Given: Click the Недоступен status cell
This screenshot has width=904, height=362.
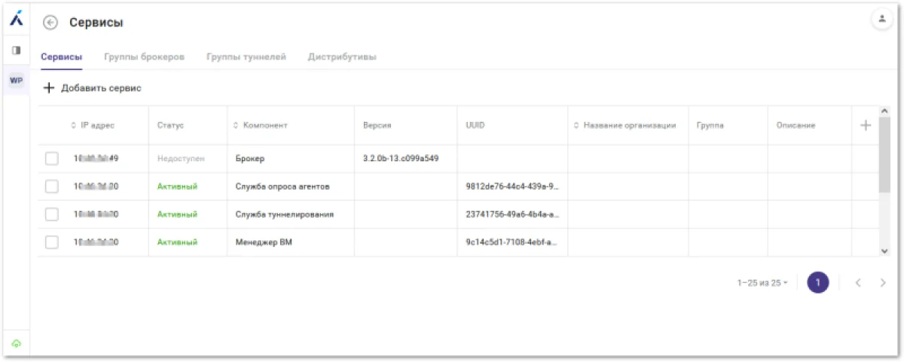Looking at the screenshot, I should pyautogui.click(x=181, y=159).
